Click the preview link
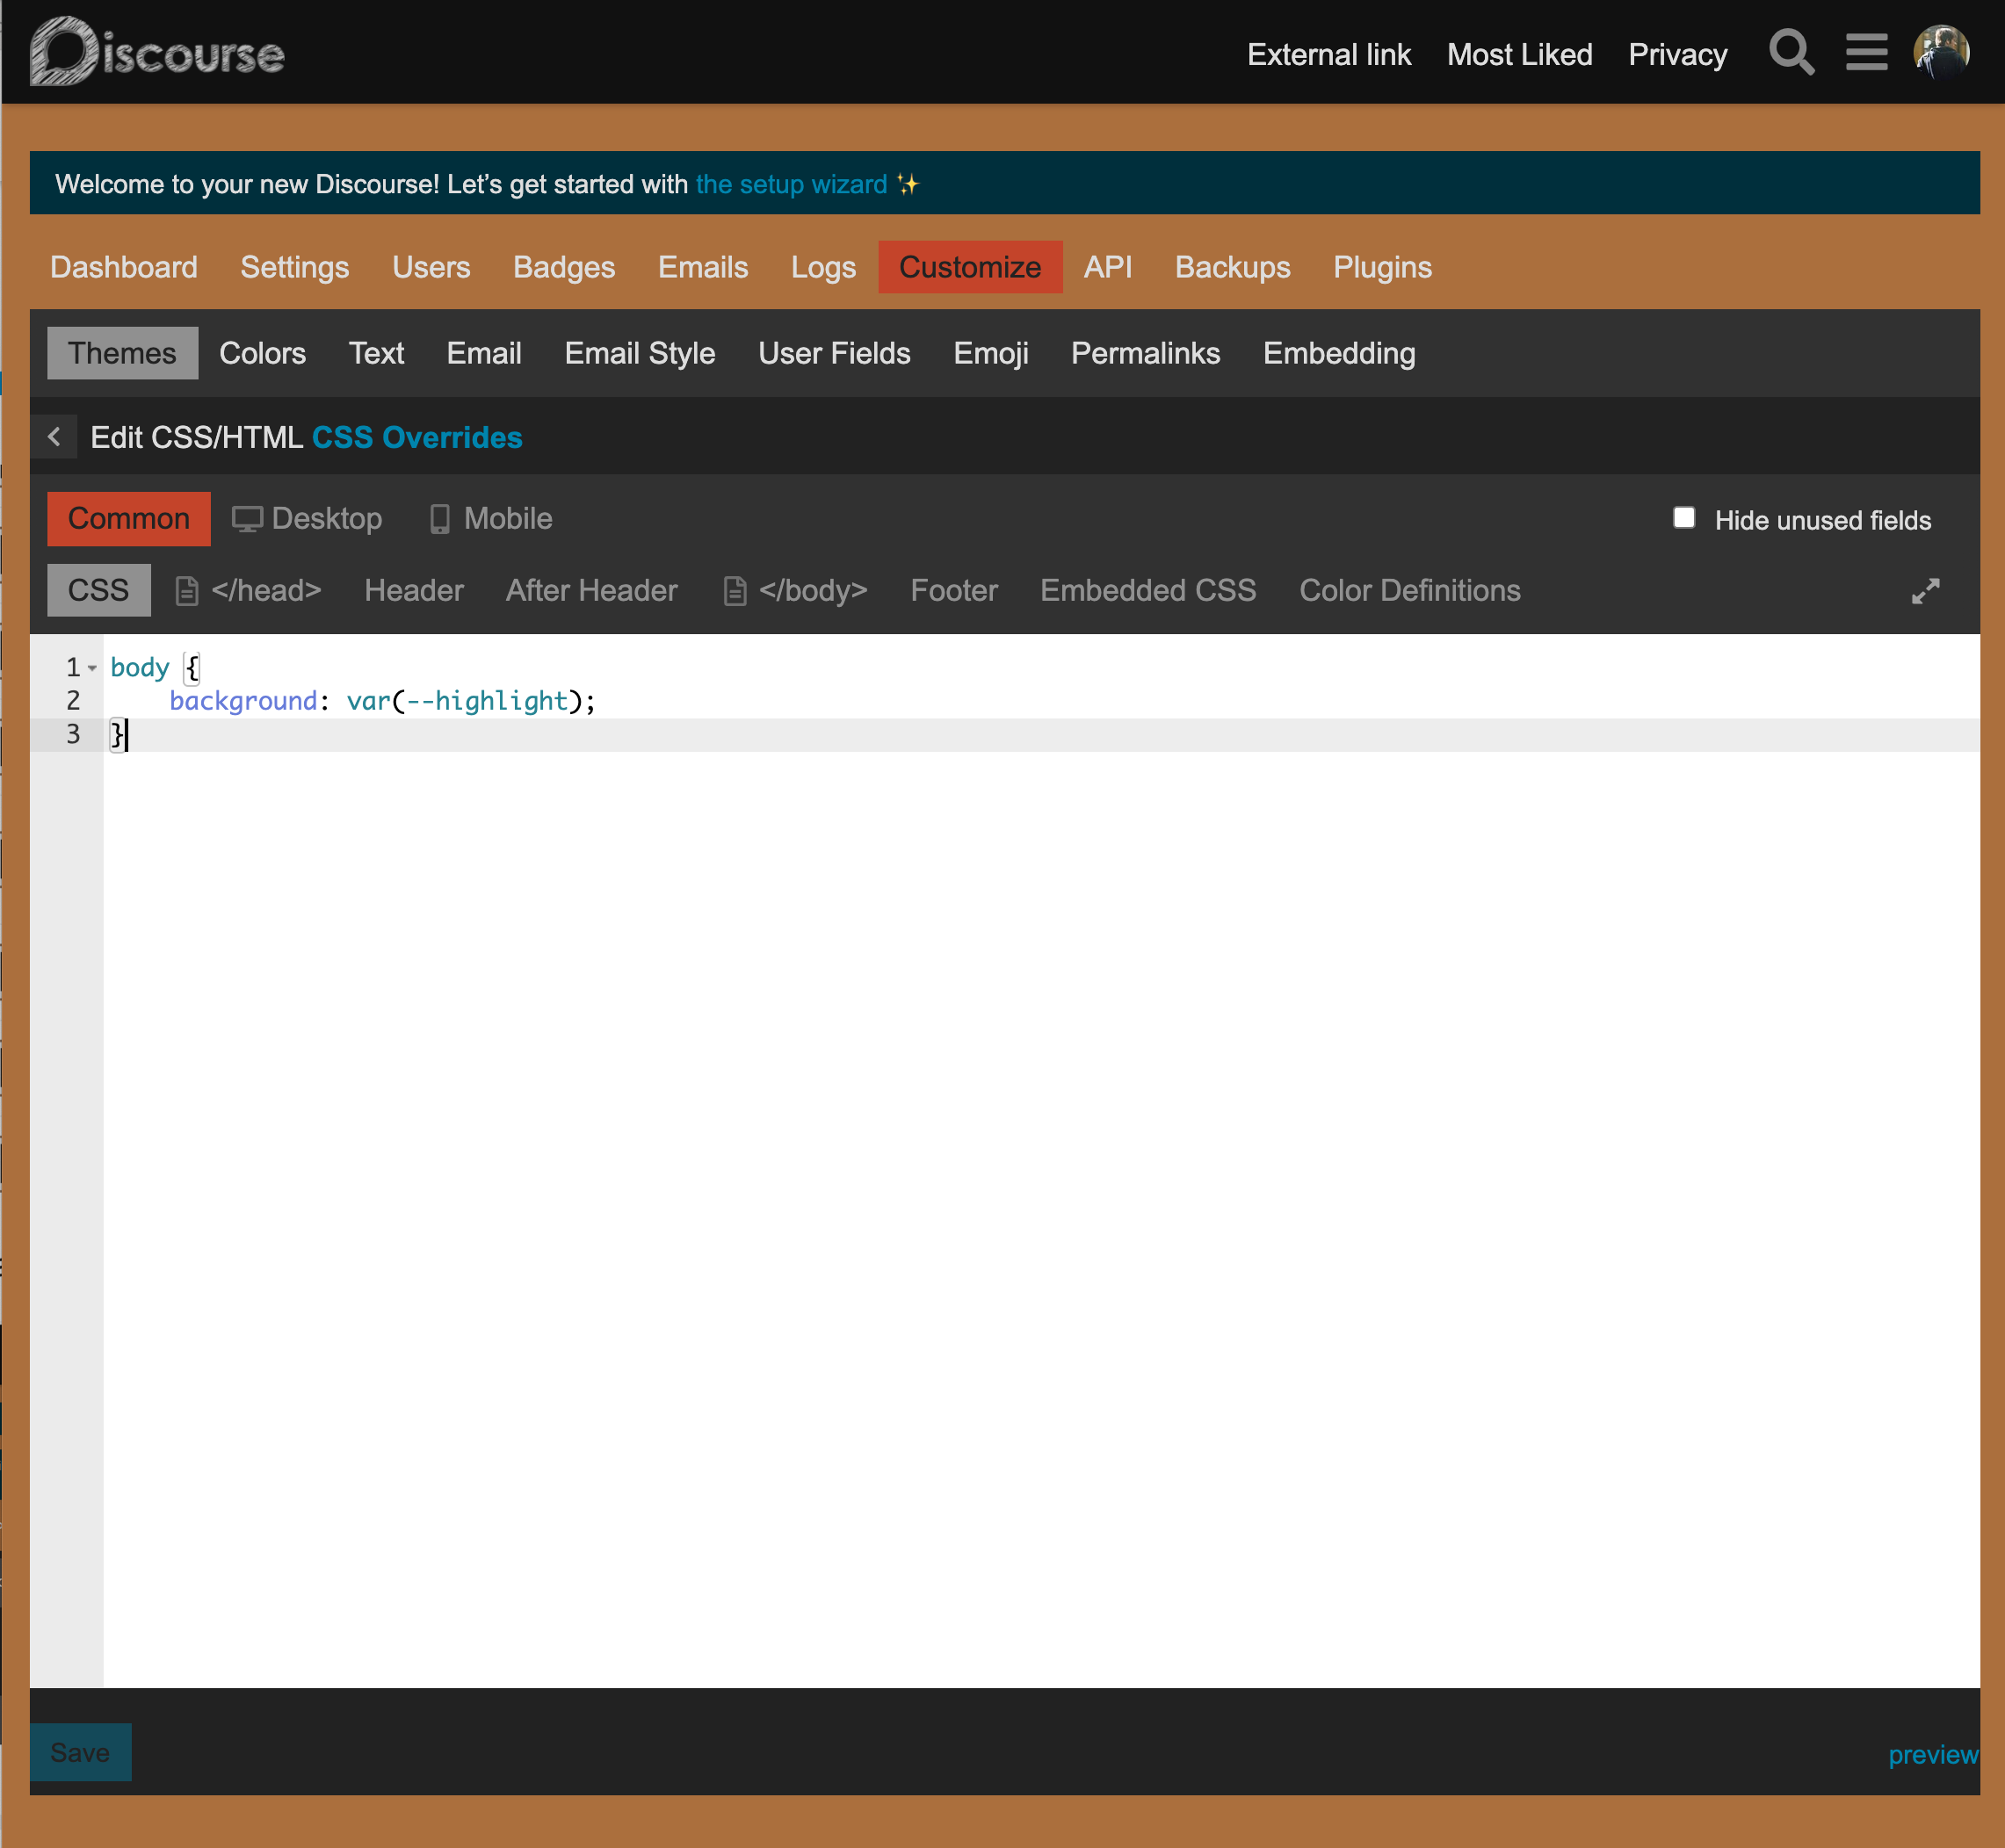The image size is (2005, 1848). [x=1932, y=1754]
